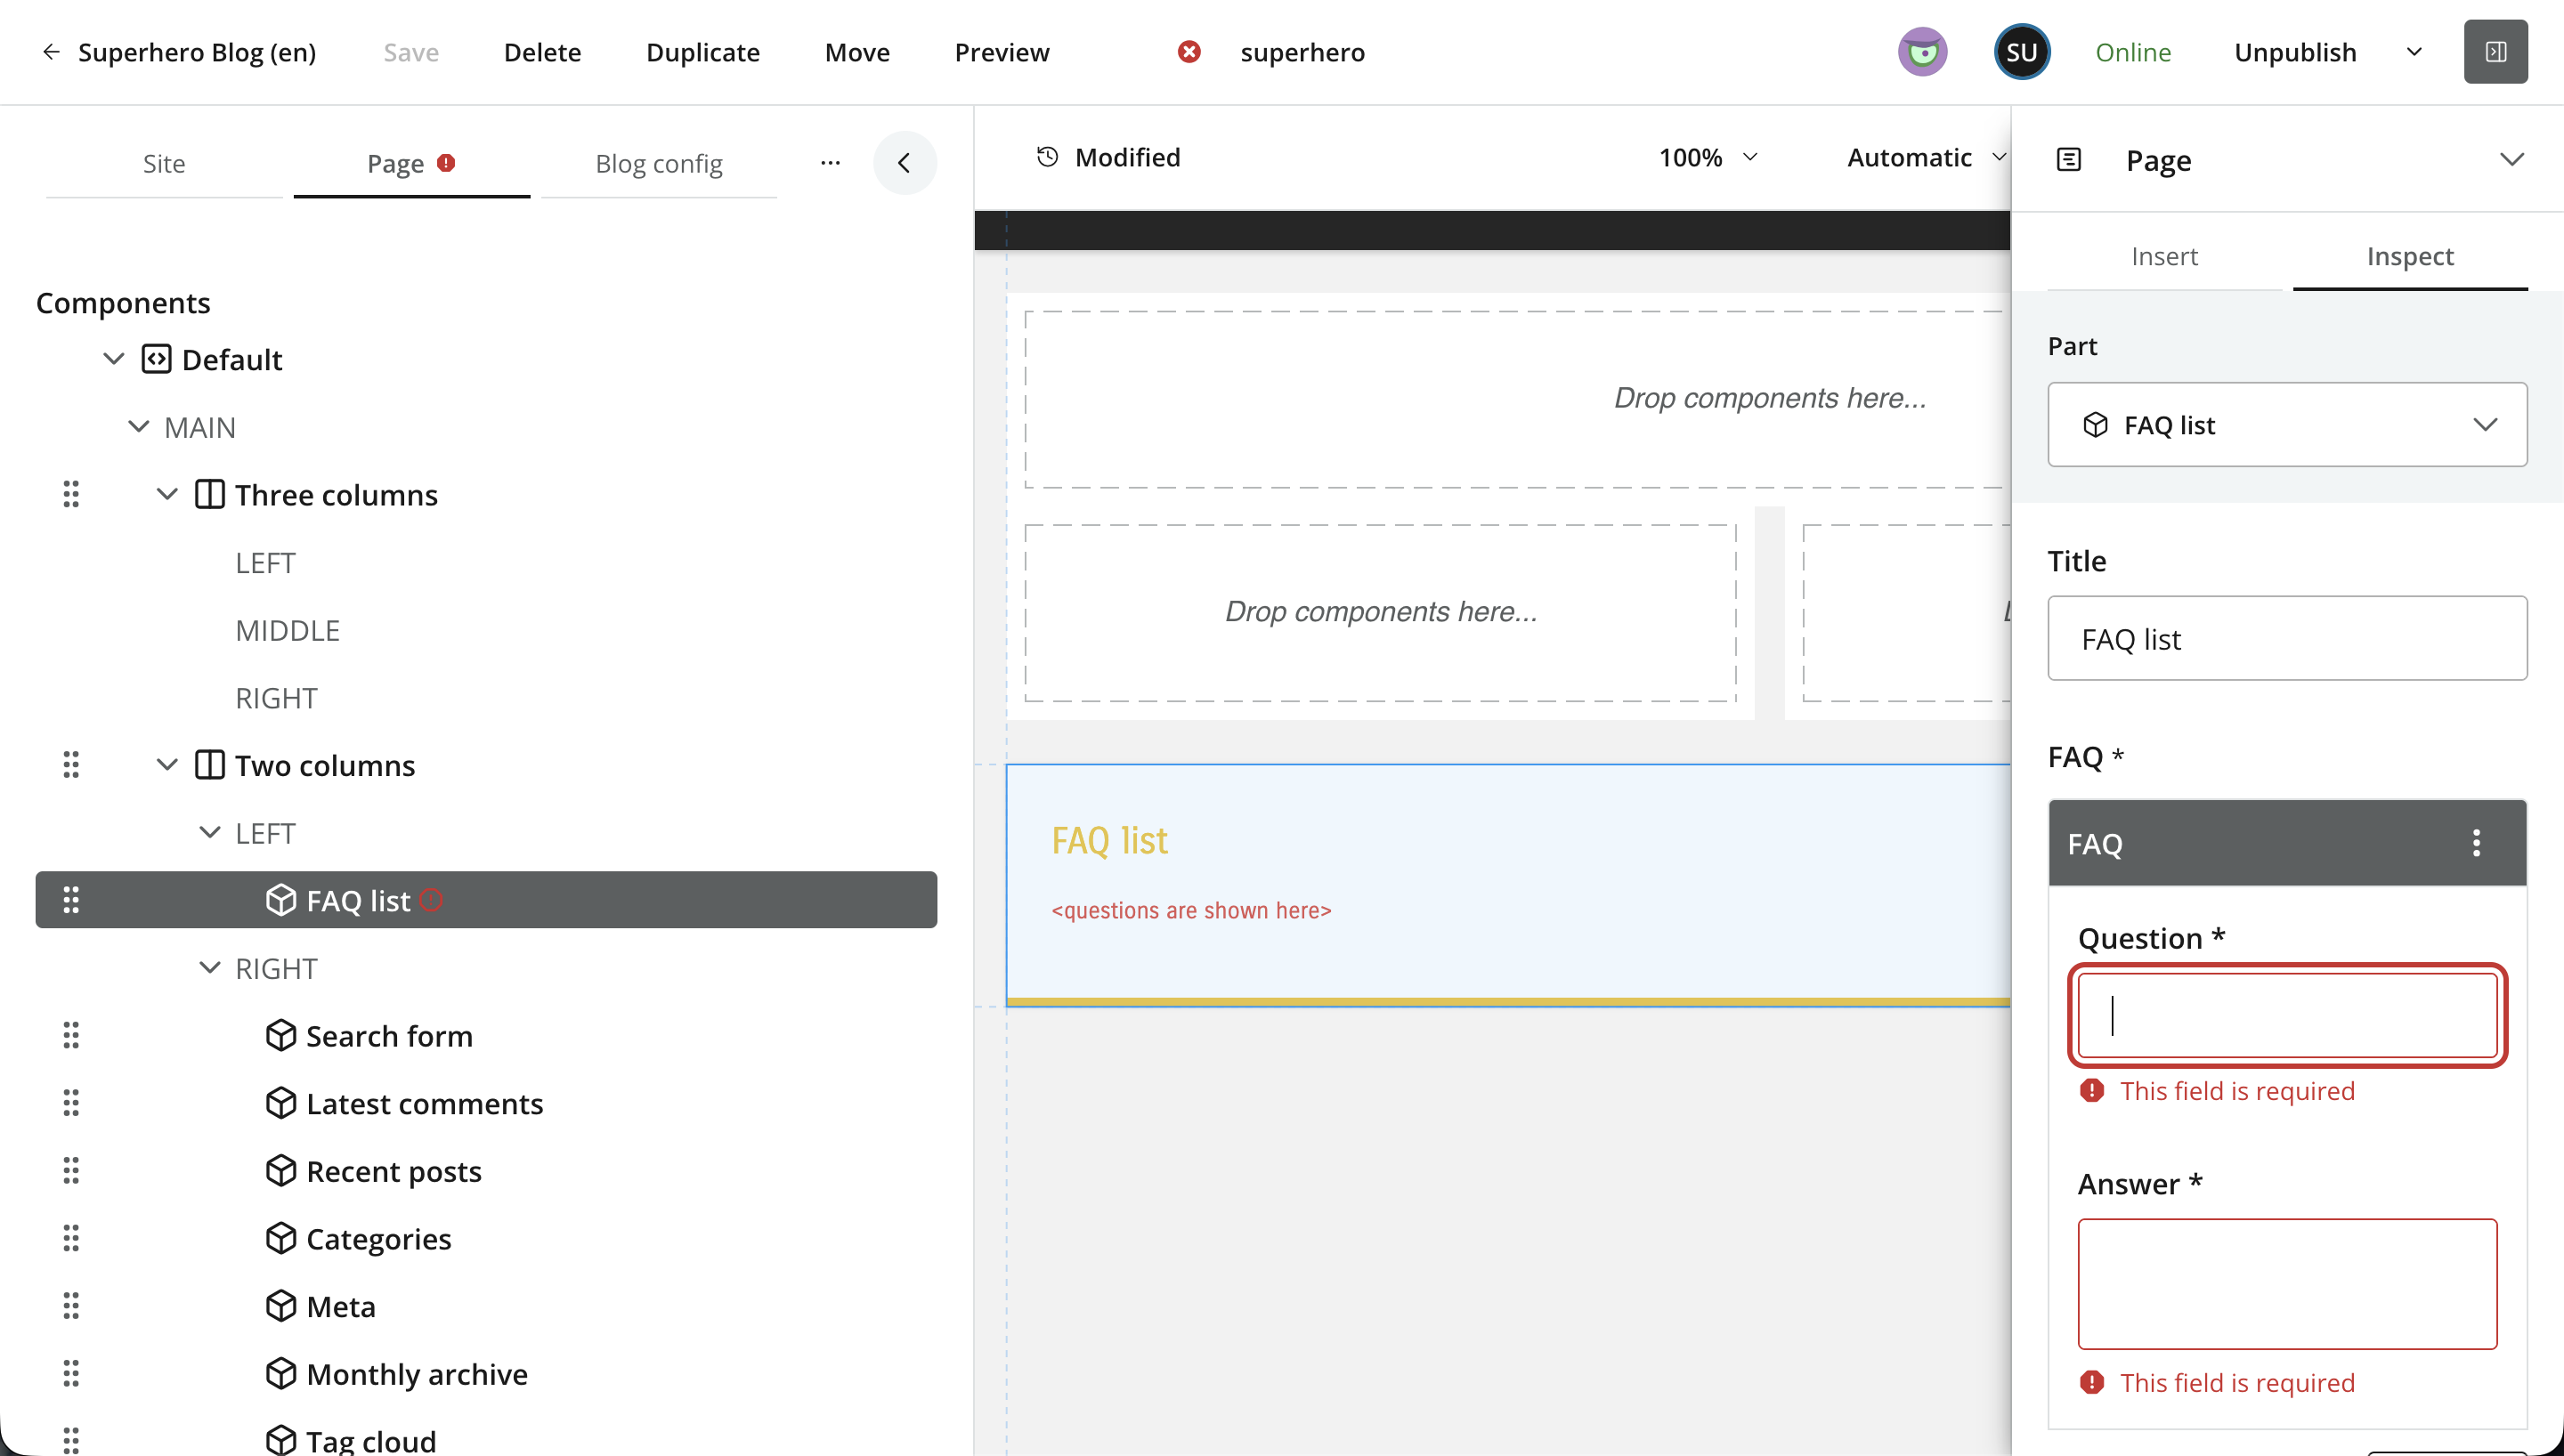This screenshot has width=2564, height=1456.
Task: Click the Default page template icon
Action: [x=157, y=359]
